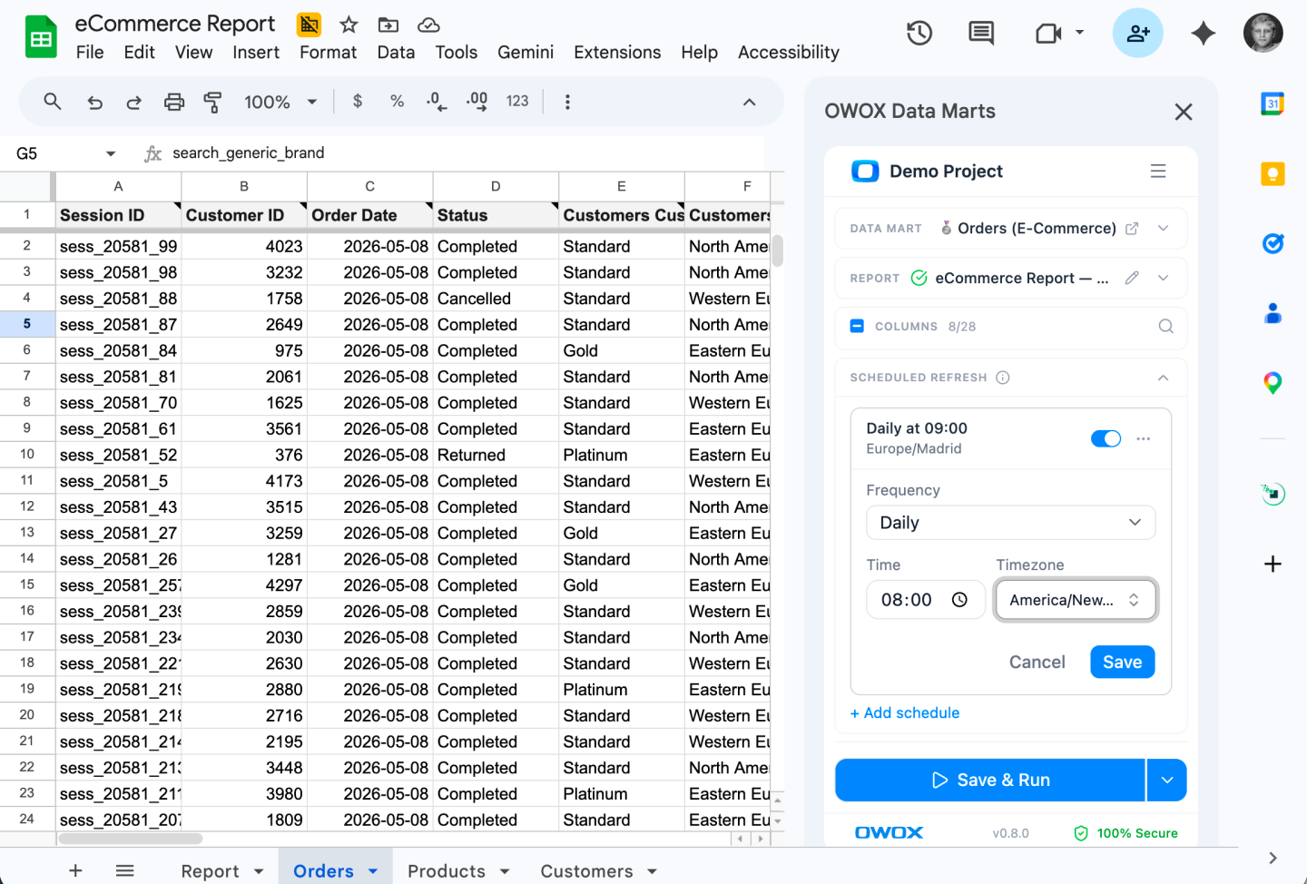Open the comments icon in header
The image size is (1307, 884).
pos(981,34)
